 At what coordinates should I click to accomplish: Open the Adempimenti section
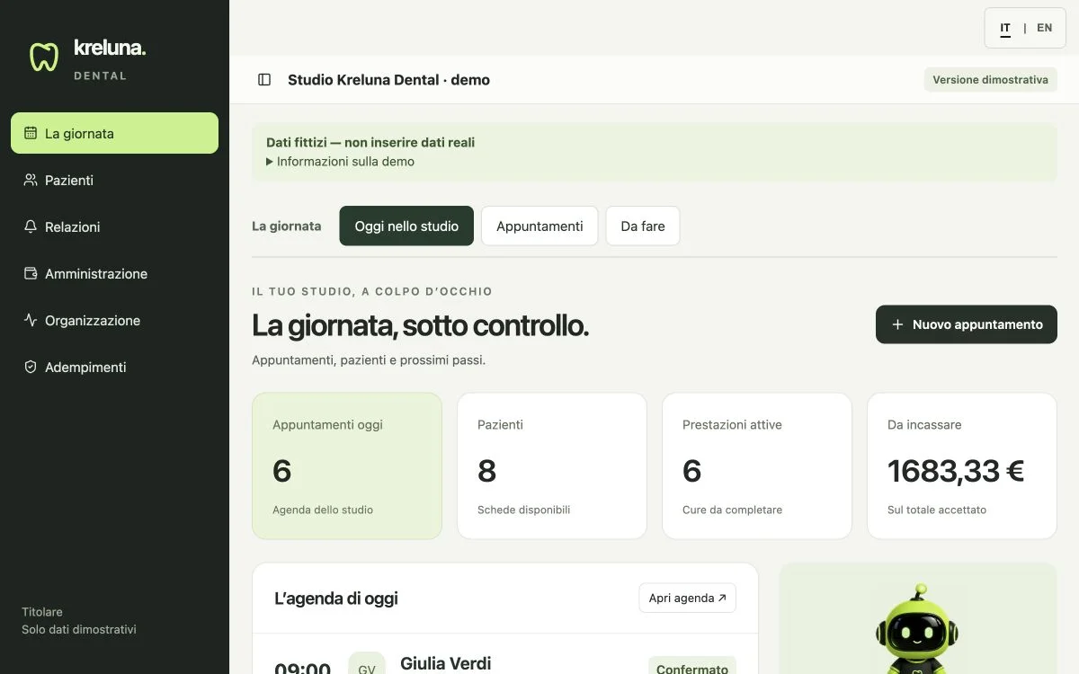114,367
